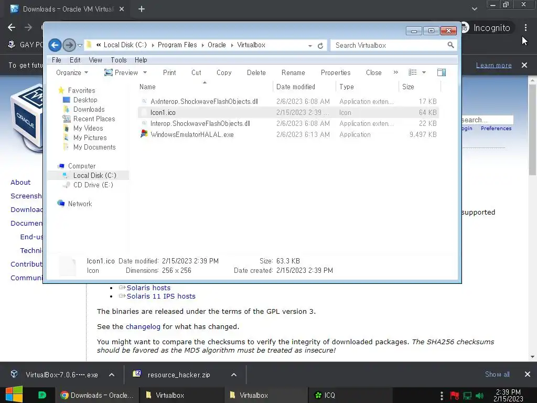The width and height of the screenshot is (537, 403).
Task: Click the search magnifier icon
Action: click(450, 45)
